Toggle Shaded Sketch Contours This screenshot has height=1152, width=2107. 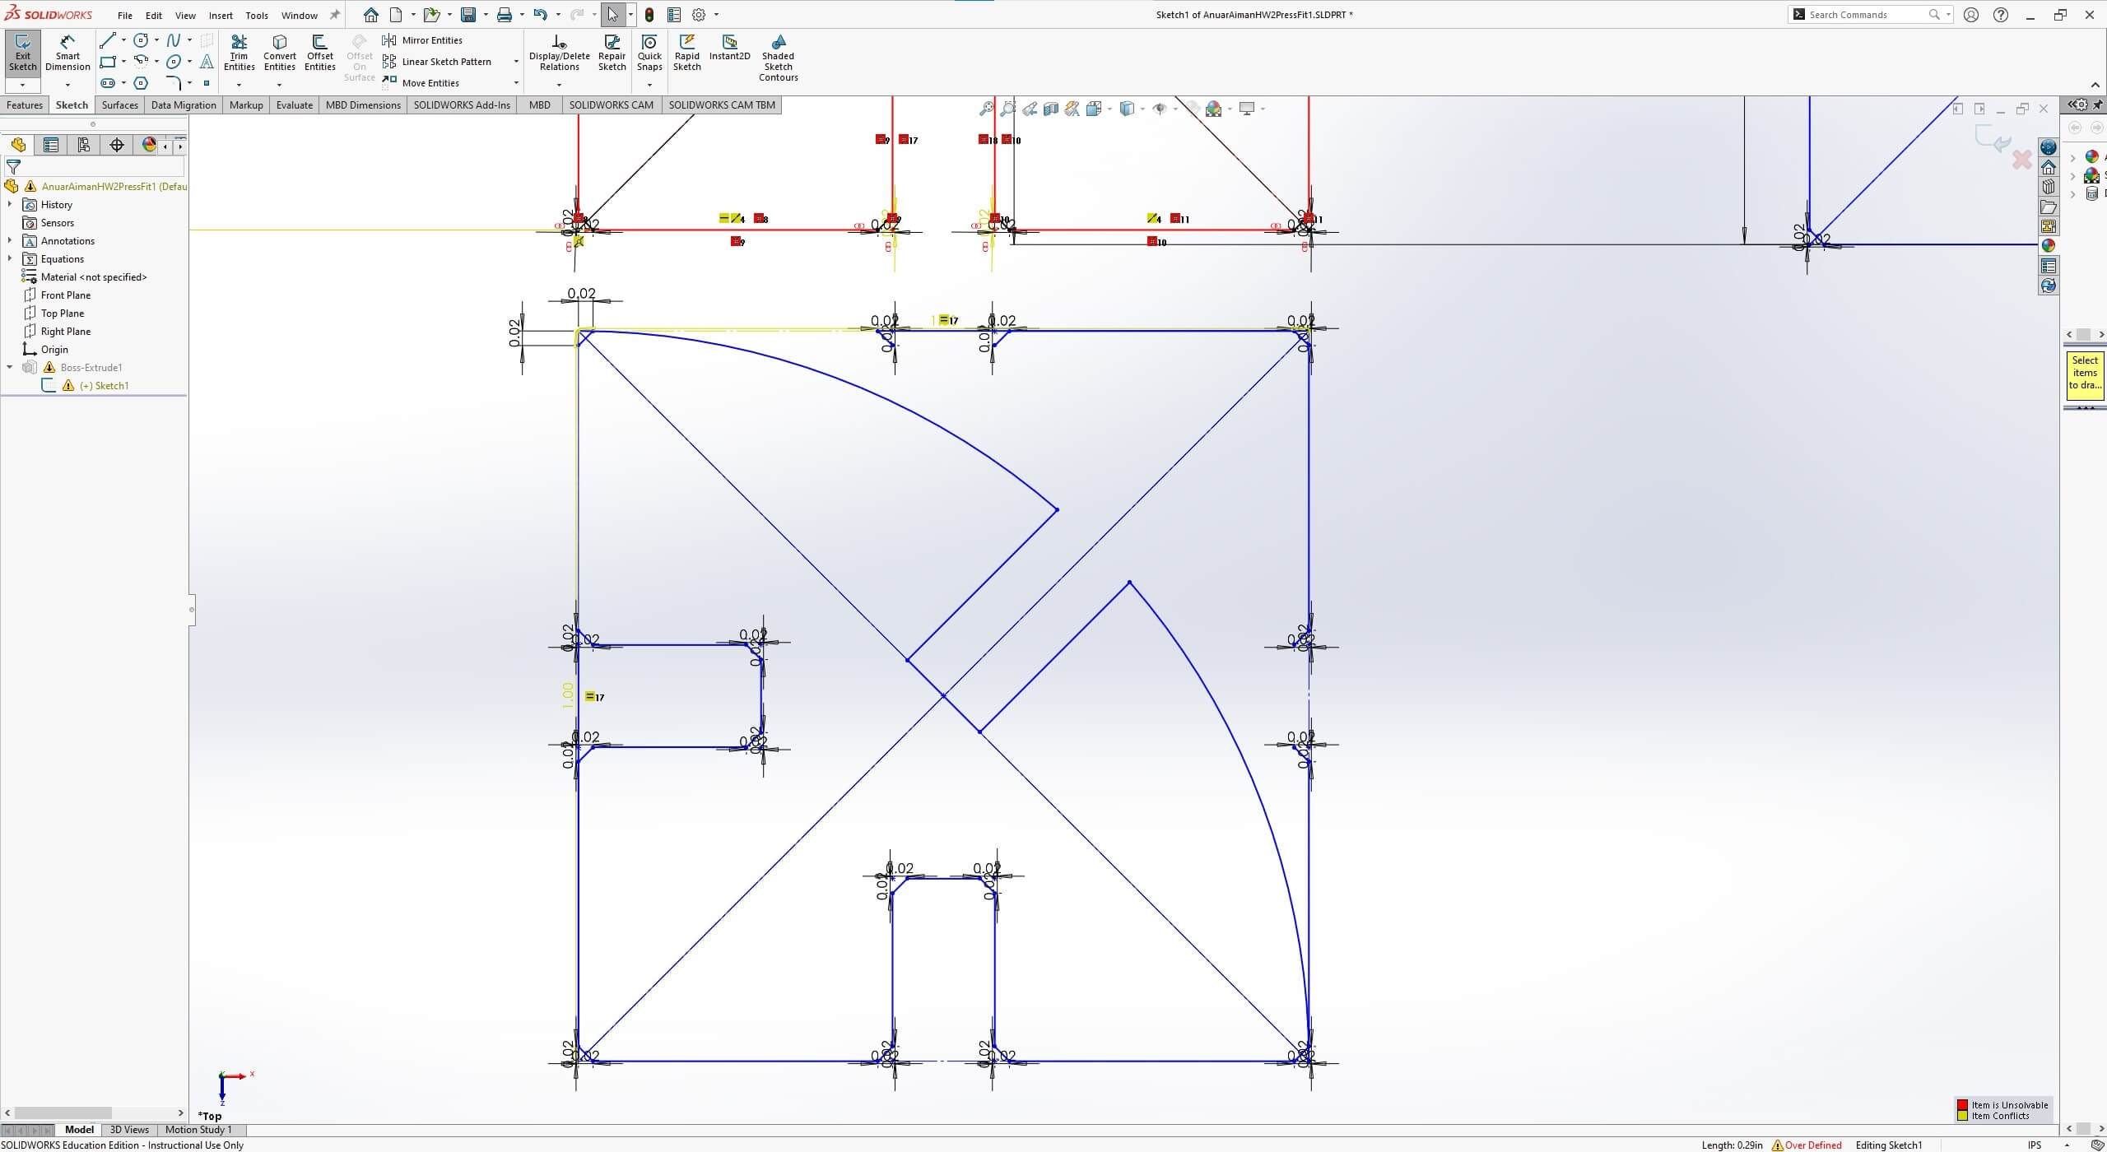tap(778, 58)
